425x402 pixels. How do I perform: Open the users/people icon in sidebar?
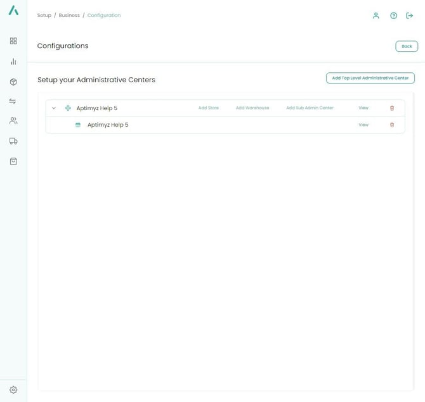[x=13, y=121]
